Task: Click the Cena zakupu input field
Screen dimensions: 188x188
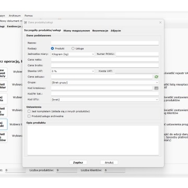Action: click(102, 77)
